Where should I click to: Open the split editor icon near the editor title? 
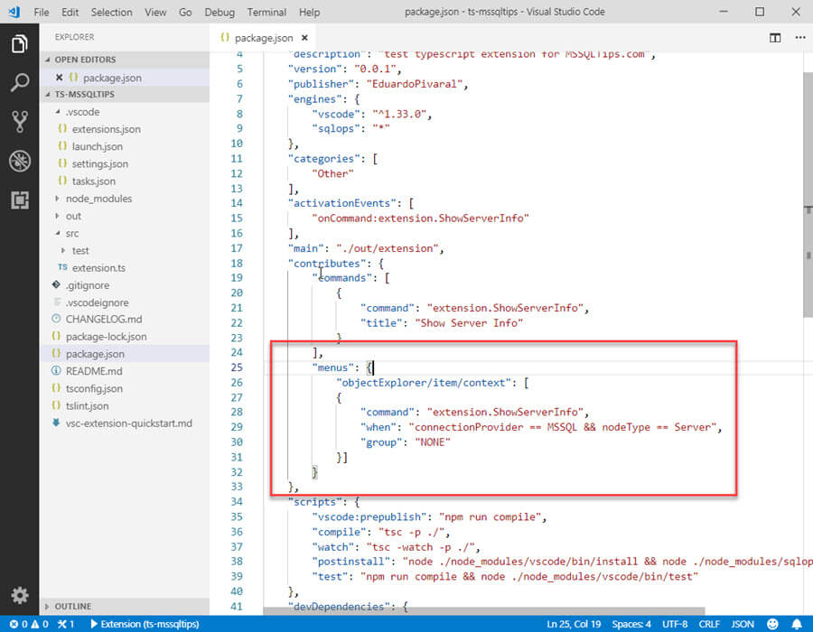point(775,38)
